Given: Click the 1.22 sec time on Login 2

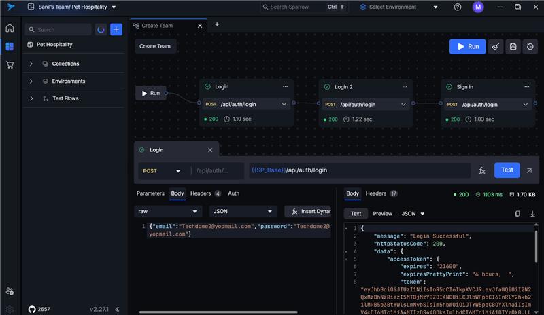Looking at the screenshot, I should [x=362, y=119].
